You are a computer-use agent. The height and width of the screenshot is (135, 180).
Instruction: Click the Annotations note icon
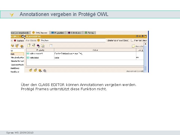click(x=133, y=46)
